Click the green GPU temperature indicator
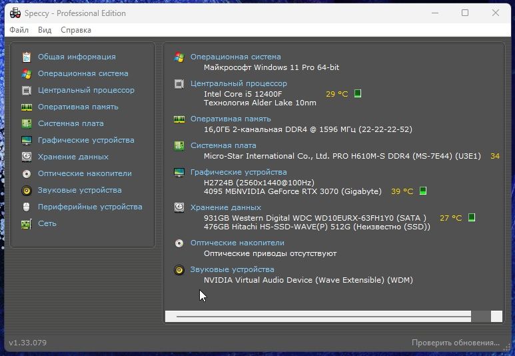This screenshot has width=515, height=356. [x=423, y=191]
